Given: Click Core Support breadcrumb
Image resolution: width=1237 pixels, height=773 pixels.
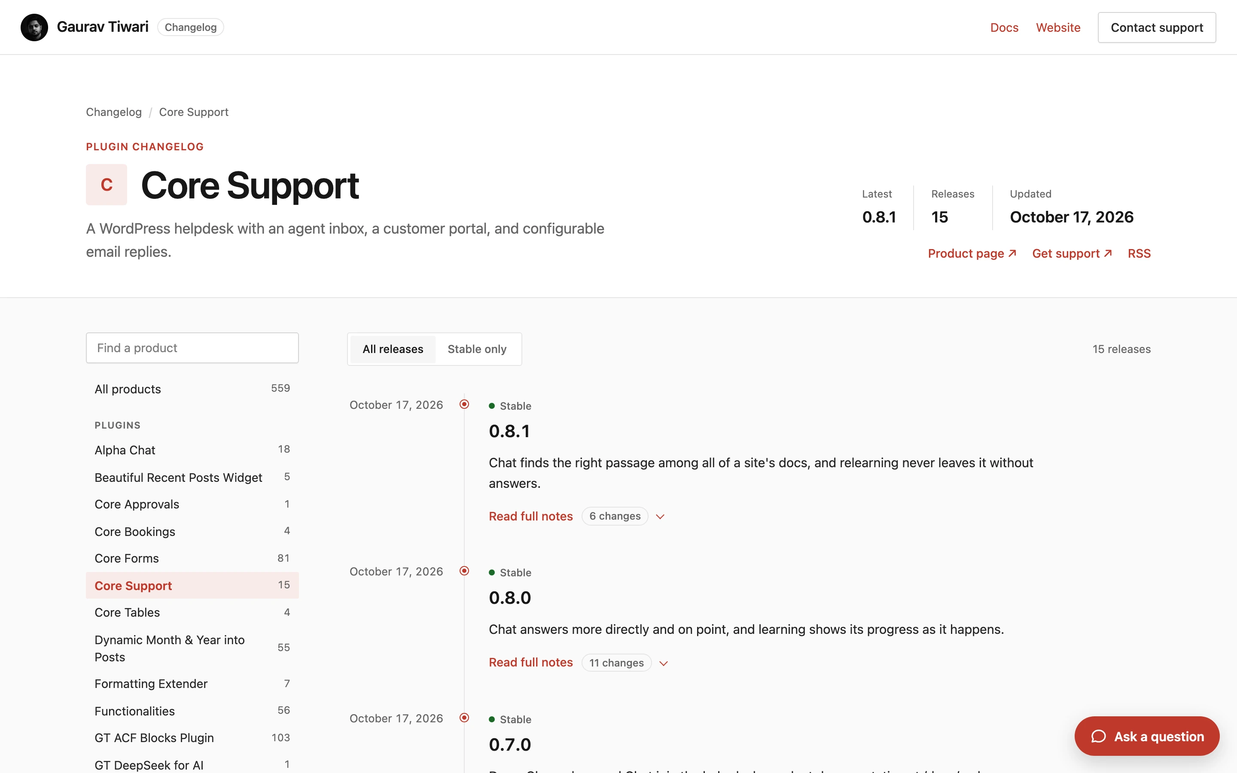Looking at the screenshot, I should coord(194,112).
